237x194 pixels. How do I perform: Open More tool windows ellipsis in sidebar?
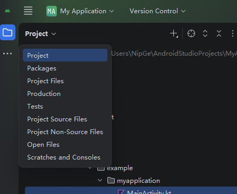7,54
